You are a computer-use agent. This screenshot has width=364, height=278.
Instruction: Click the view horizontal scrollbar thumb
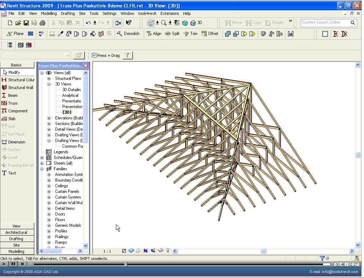(x=264, y=251)
